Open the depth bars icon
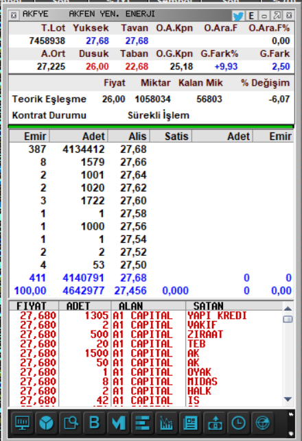The height and width of the screenshot is (441, 302). (142, 422)
